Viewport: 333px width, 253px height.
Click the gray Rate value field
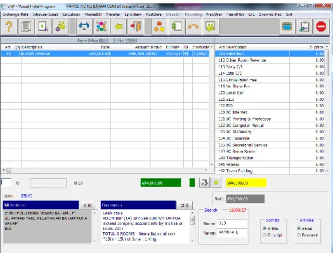point(245,199)
